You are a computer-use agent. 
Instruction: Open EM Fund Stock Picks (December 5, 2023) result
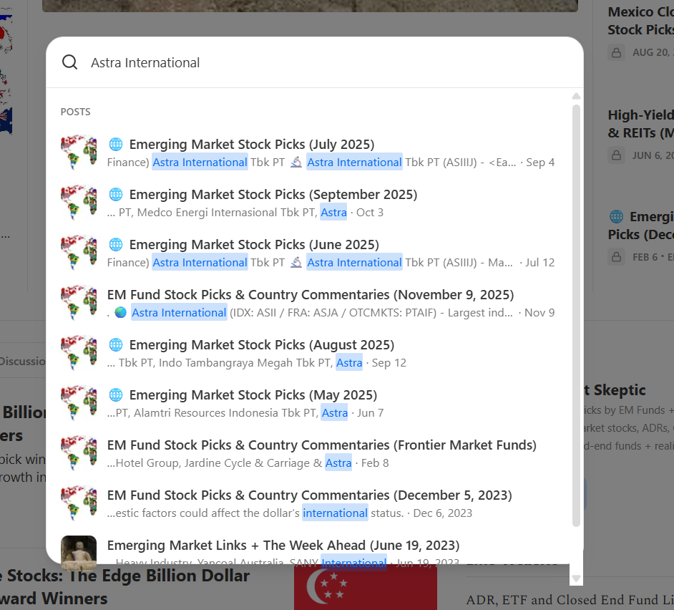tap(308, 503)
